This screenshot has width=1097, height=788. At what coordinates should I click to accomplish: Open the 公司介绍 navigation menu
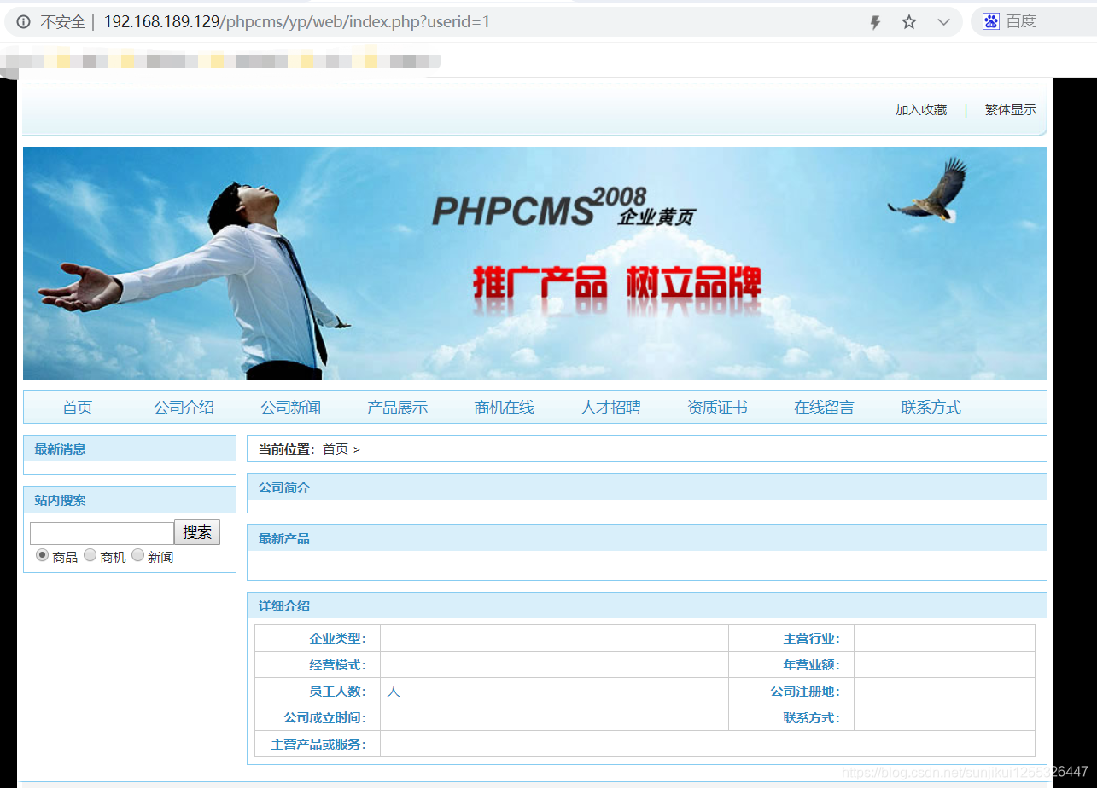pyautogui.click(x=184, y=407)
